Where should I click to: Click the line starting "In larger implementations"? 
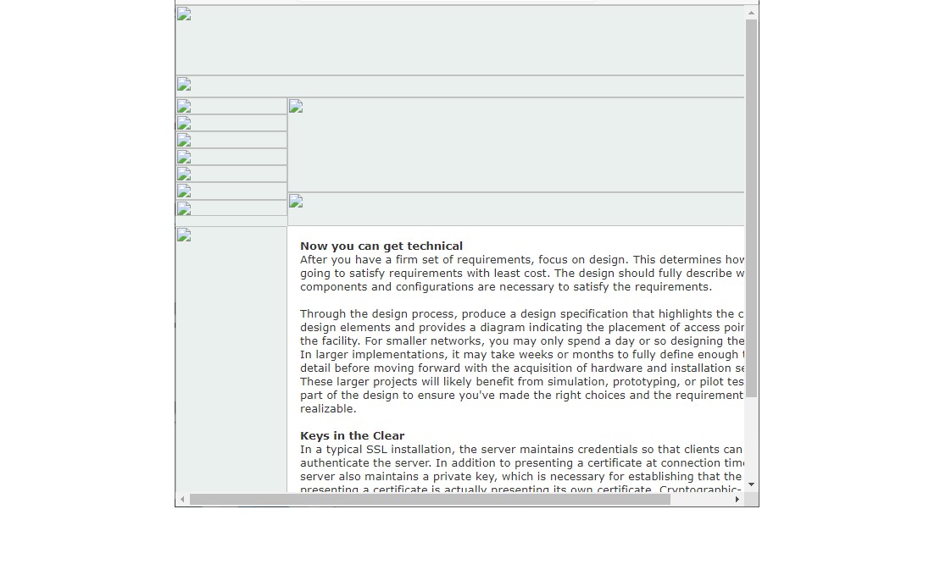522,355
